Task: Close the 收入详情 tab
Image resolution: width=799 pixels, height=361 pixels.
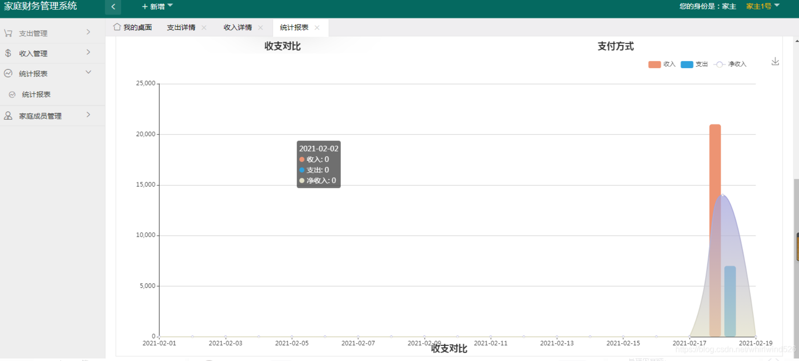Action: pyautogui.click(x=260, y=27)
